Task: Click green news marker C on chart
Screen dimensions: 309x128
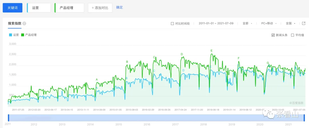Action: point(154,57)
